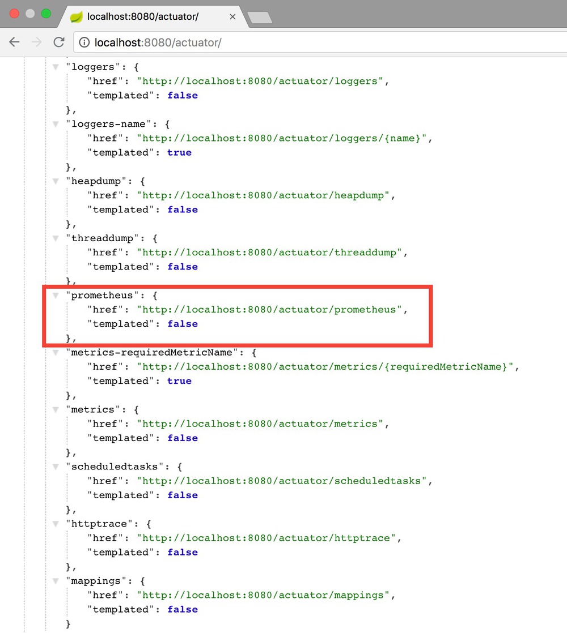Reload the actuator page
Screen dimensions: 567x633
pos(59,42)
